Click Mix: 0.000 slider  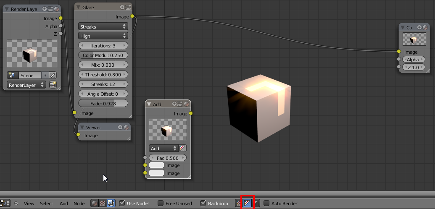coord(103,65)
